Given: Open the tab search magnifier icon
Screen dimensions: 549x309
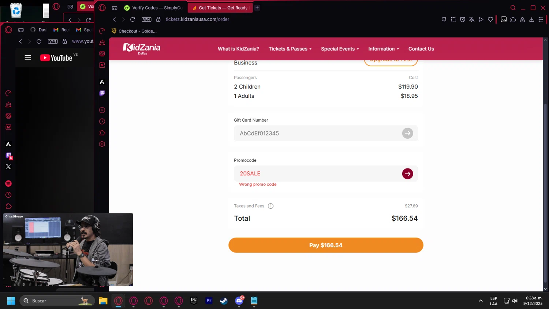Looking at the screenshot, I should tap(513, 8).
